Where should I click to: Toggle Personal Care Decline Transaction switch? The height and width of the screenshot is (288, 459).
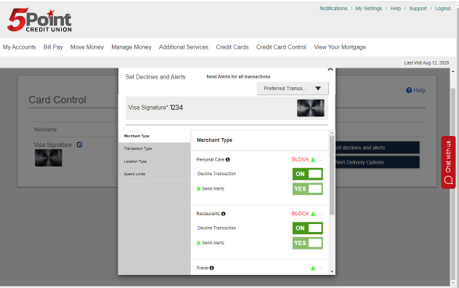(308, 174)
